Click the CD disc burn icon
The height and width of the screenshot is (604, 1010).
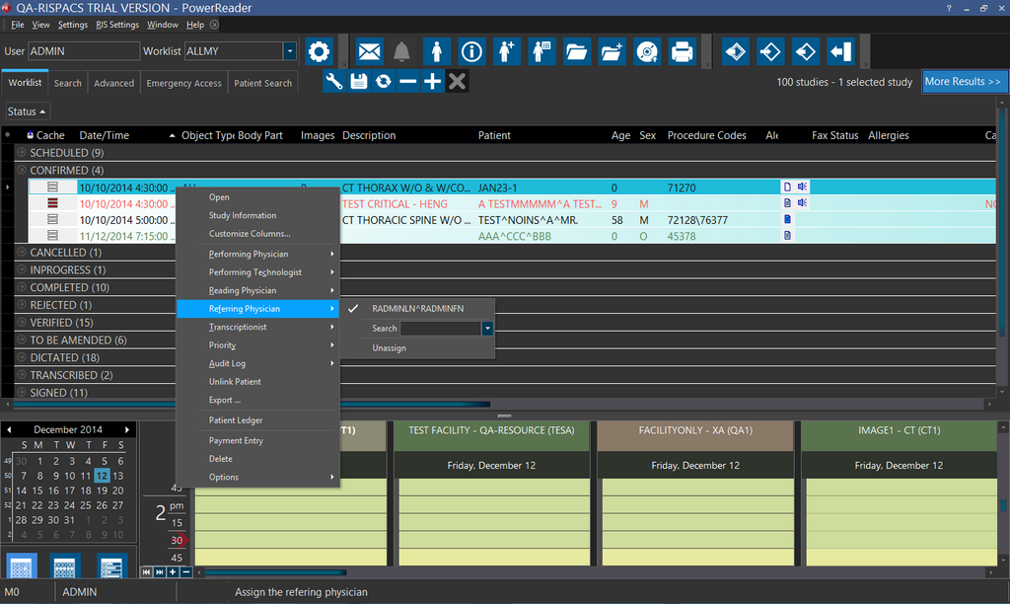646,51
